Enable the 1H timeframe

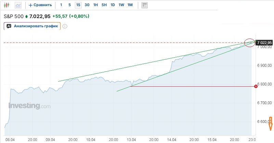(95, 5)
